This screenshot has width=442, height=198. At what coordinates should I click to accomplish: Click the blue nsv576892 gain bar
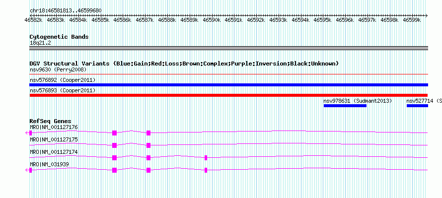click(228, 85)
